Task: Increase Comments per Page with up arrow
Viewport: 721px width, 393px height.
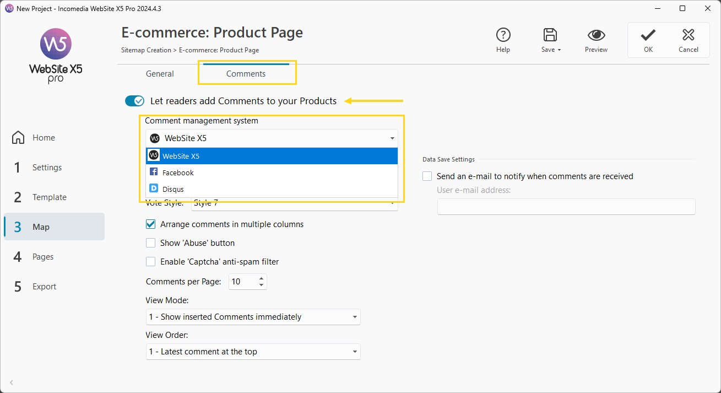Action: point(262,278)
